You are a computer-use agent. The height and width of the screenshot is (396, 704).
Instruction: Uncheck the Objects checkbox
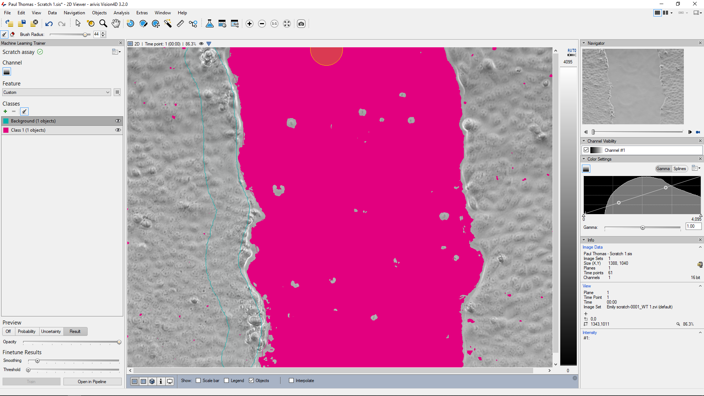[x=252, y=381]
